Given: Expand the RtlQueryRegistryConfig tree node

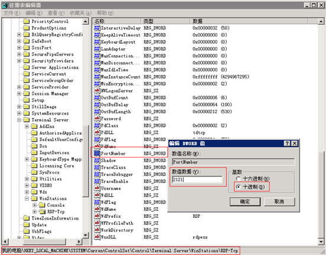Looking at the screenshot, I should [x=19, y=34].
